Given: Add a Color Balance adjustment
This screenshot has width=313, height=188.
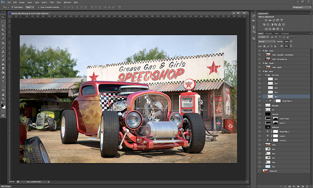Looking at the screenshot, I should [x=268, y=24].
